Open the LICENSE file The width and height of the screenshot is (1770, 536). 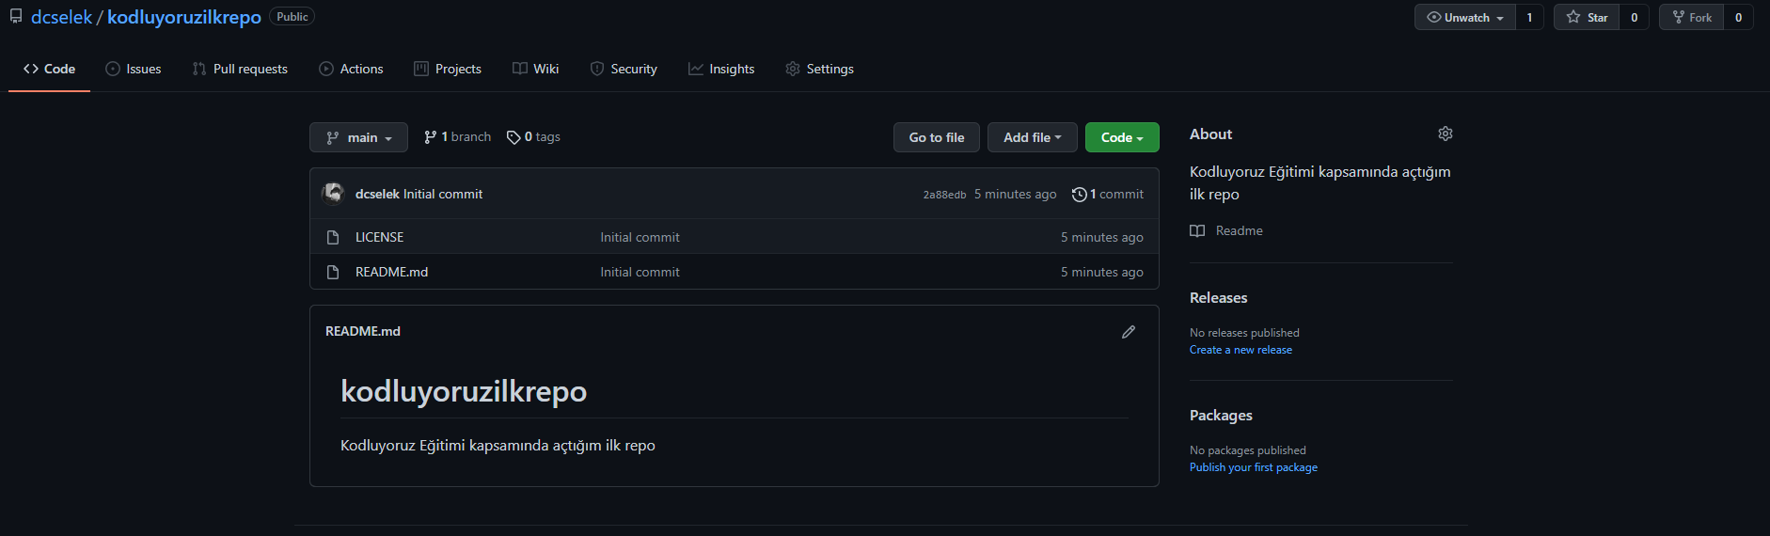pos(379,237)
